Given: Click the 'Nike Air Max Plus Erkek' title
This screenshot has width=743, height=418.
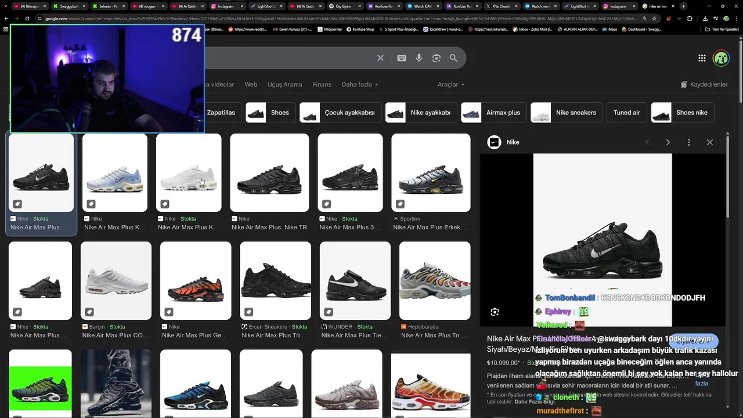Looking at the screenshot, I should point(430,228).
